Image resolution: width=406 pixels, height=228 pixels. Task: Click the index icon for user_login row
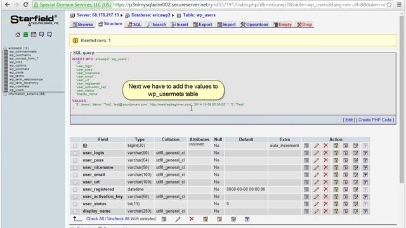coord(355,153)
